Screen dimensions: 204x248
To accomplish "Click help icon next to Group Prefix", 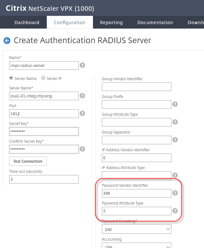I will click(175, 104).
